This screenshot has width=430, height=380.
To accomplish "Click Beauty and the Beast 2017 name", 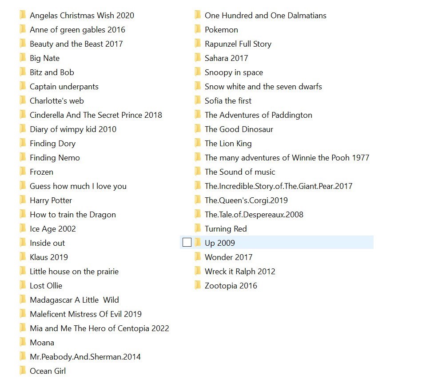I will [76, 44].
